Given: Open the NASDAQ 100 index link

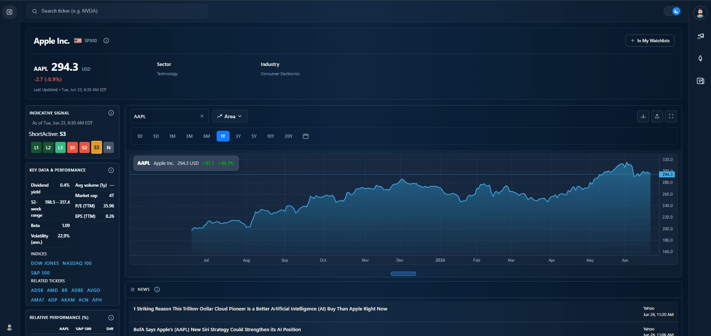Looking at the screenshot, I should pyautogui.click(x=77, y=263).
